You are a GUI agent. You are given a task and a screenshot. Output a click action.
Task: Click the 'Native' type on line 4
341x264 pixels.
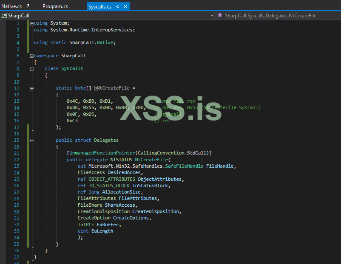(x=105, y=42)
